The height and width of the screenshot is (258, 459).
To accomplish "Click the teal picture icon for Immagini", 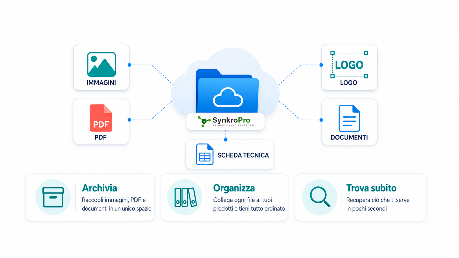I will [101, 64].
